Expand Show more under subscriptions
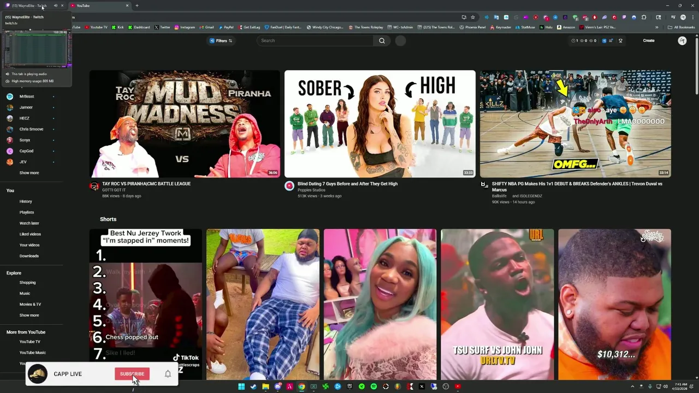 [29, 172]
